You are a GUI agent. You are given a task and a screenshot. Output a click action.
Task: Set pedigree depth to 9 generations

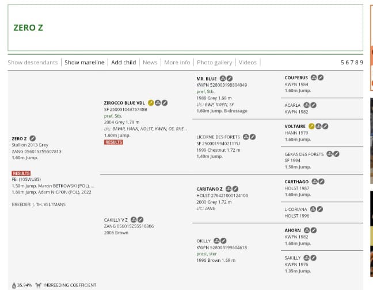tap(361, 62)
